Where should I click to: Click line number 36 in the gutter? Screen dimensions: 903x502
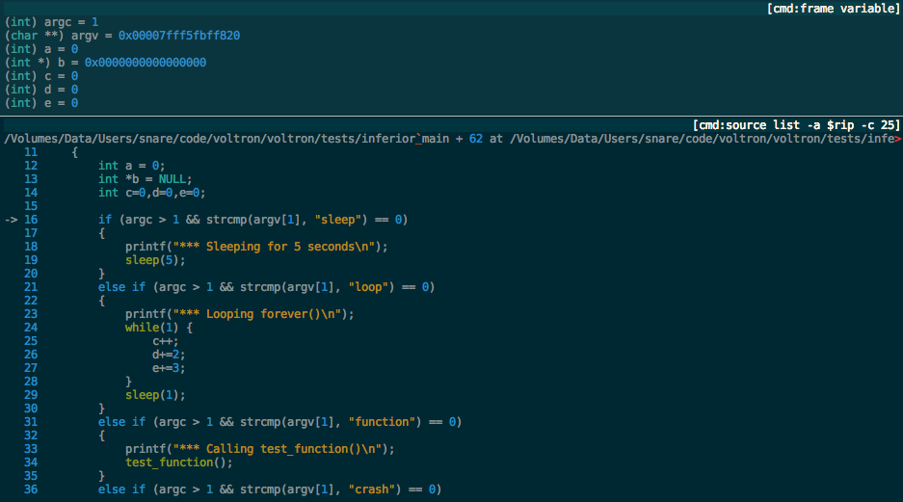31,489
